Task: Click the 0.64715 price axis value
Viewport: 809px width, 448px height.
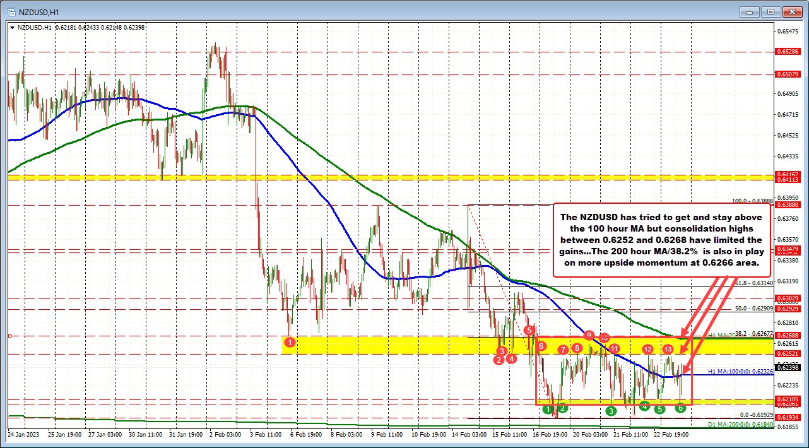Action: pos(788,115)
